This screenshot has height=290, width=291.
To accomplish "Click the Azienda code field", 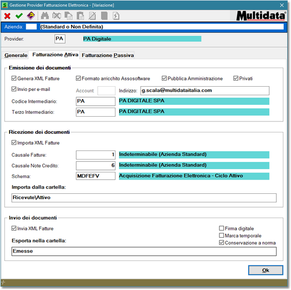I will (31, 27).
